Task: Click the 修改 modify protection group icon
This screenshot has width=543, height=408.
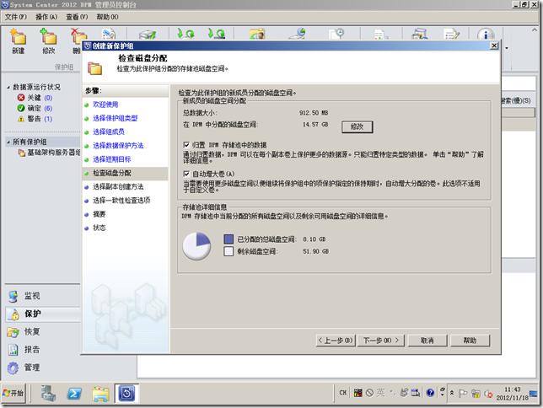Action: [49, 40]
